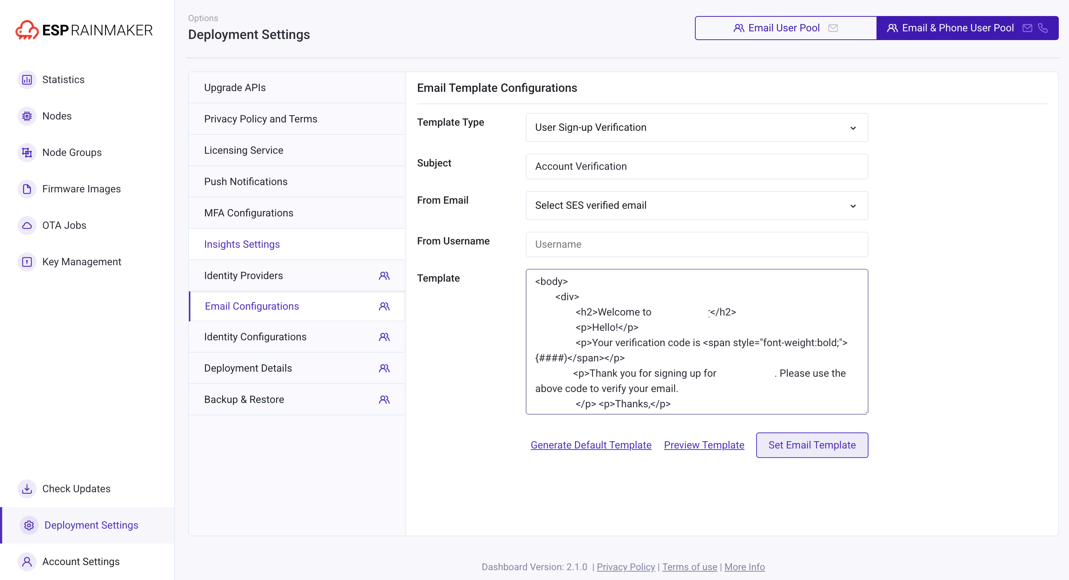The width and height of the screenshot is (1069, 580).
Task: Switch to Identity Providers settings
Action: point(243,275)
